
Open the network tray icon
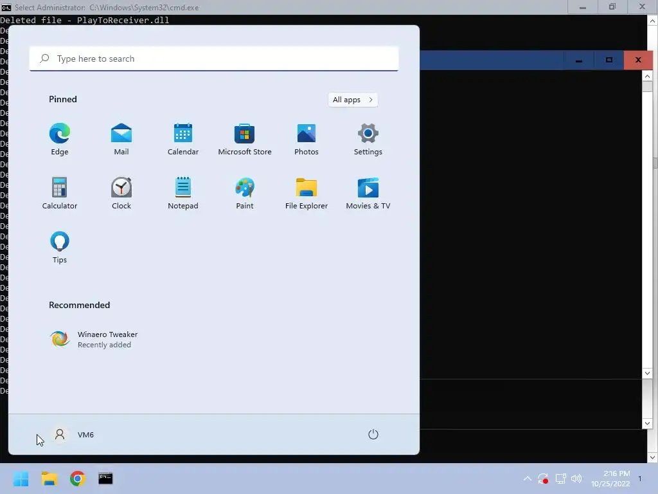coord(560,479)
